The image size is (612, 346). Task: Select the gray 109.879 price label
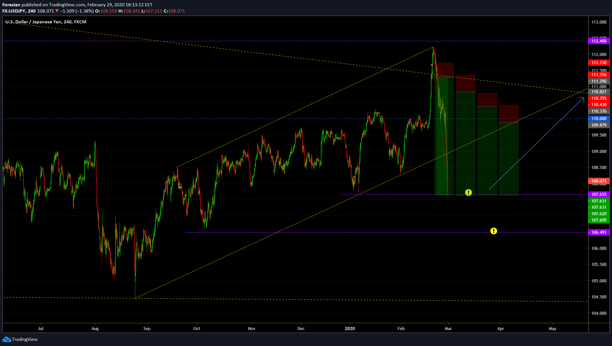tap(599, 125)
